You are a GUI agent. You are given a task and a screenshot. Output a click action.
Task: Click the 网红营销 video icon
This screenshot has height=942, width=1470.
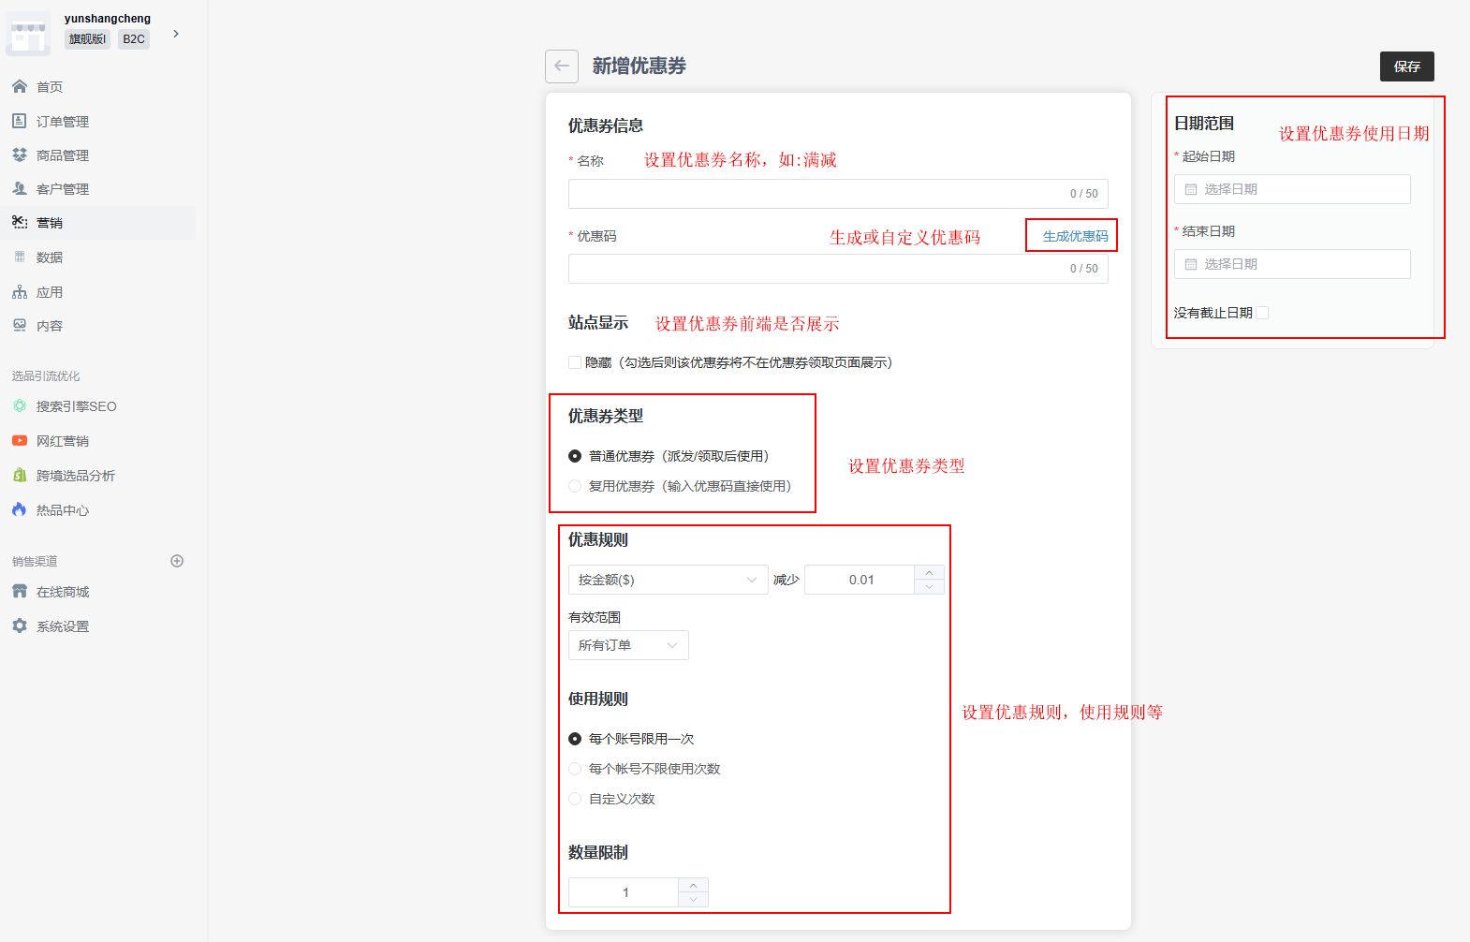[20, 441]
